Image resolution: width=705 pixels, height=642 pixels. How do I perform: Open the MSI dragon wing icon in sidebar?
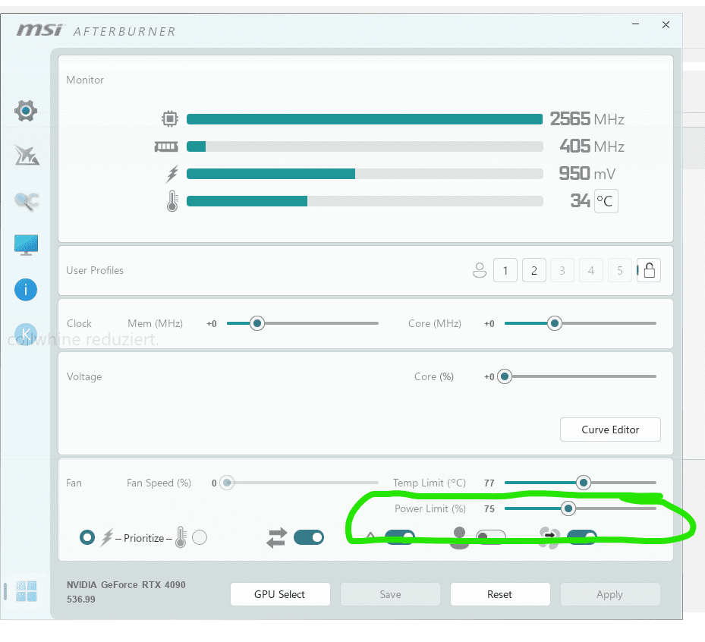[x=27, y=155]
